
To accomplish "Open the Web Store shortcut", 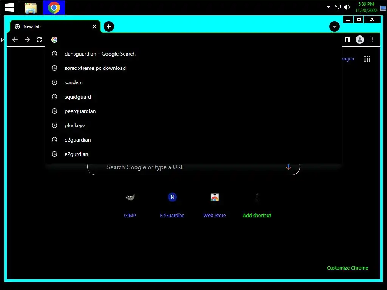I will click(x=215, y=205).
